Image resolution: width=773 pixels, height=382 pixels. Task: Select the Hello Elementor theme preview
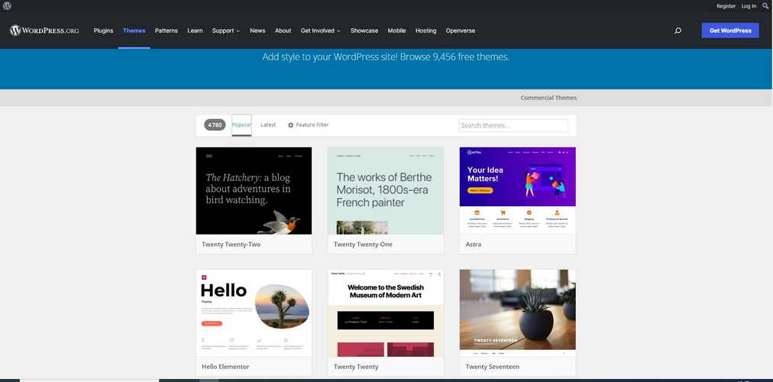(254, 313)
